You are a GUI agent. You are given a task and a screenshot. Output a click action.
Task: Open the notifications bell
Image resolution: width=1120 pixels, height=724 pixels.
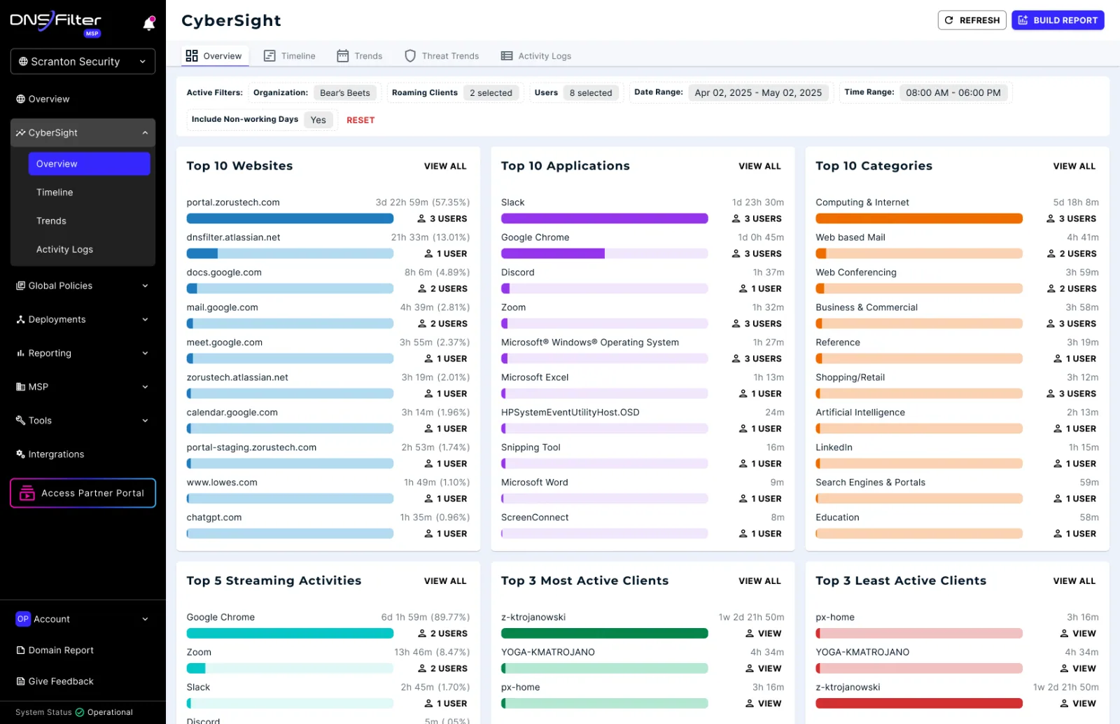[x=149, y=24]
